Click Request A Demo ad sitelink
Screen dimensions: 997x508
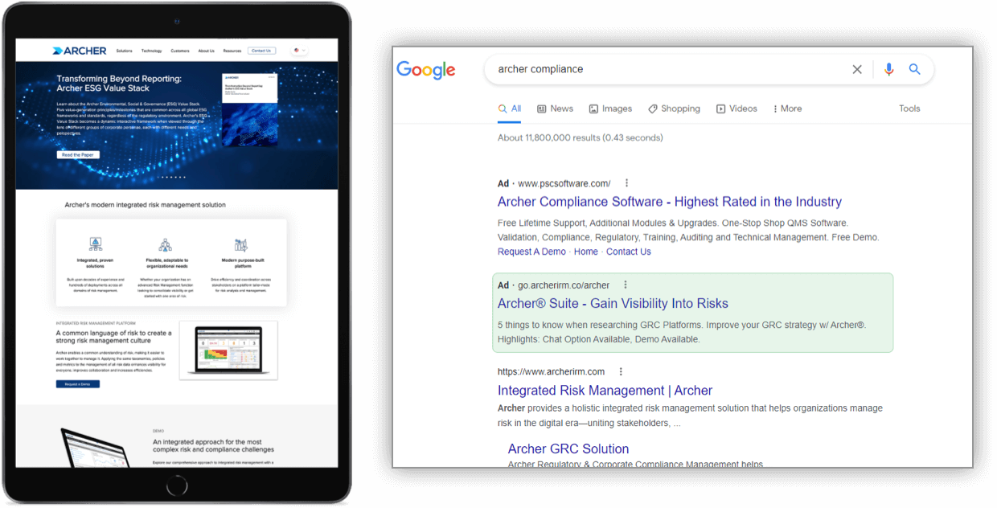point(531,252)
